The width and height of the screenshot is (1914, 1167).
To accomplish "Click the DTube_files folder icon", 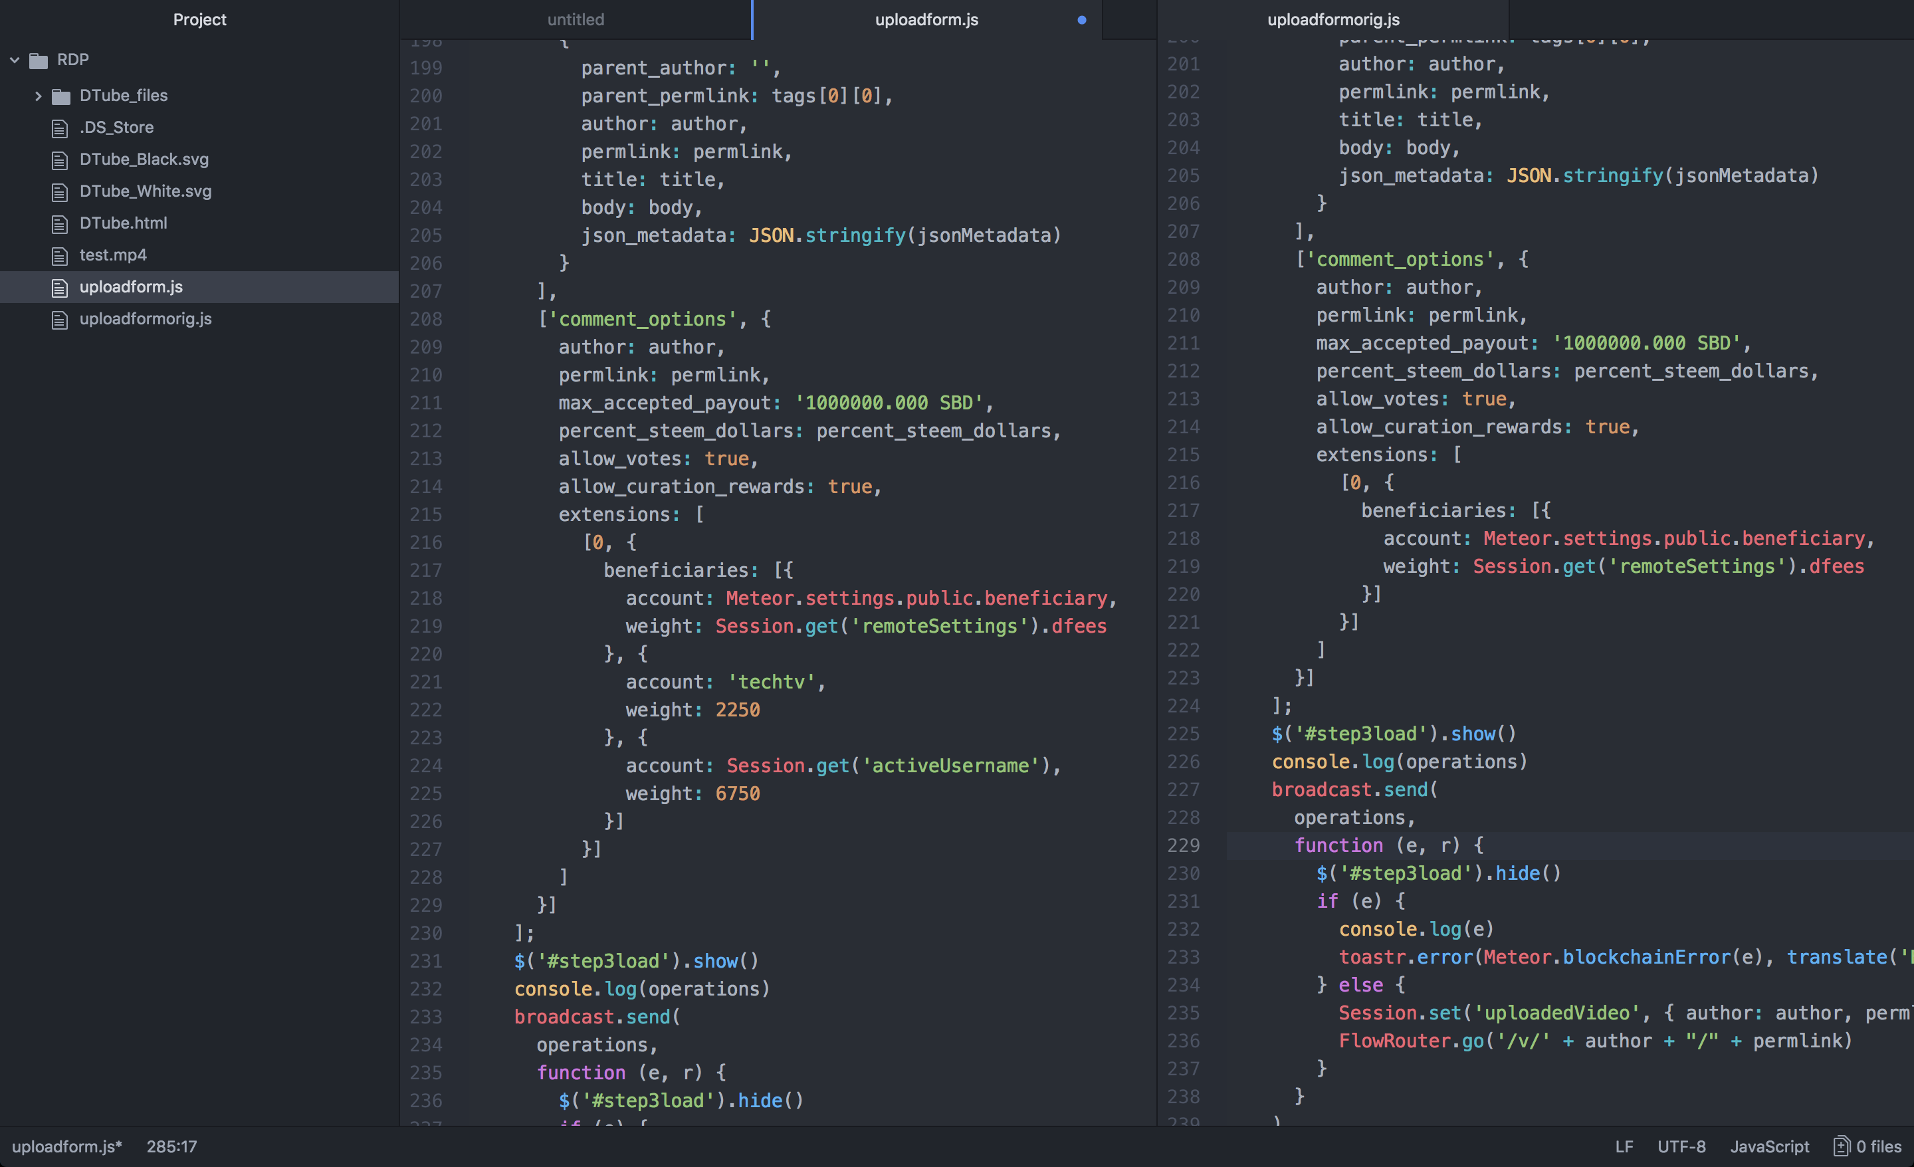I will point(60,96).
